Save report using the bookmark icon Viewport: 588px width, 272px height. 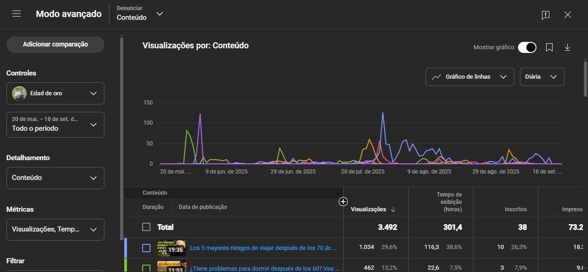pyautogui.click(x=549, y=47)
